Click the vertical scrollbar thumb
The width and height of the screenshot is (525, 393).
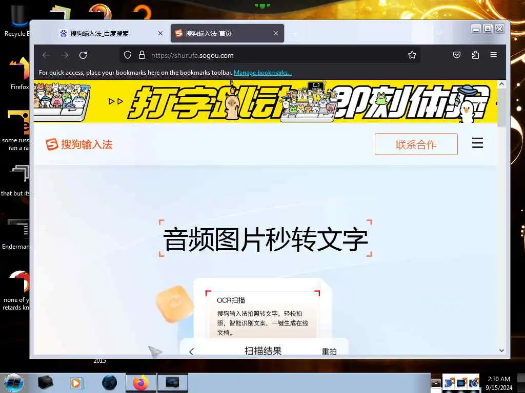point(501,108)
